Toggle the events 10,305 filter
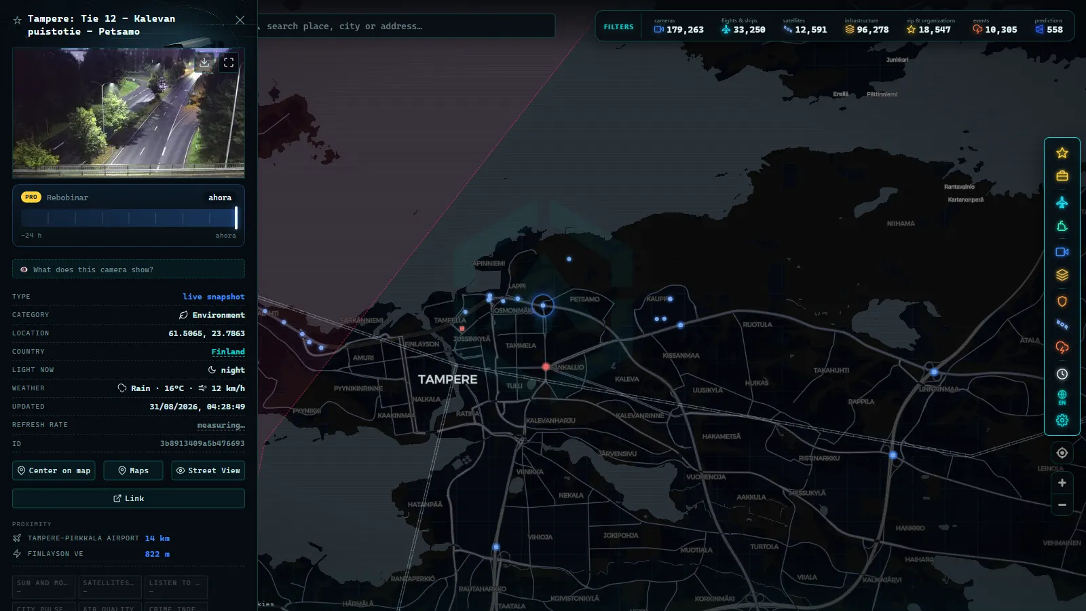Image resolution: width=1086 pixels, height=611 pixels. click(995, 26)
